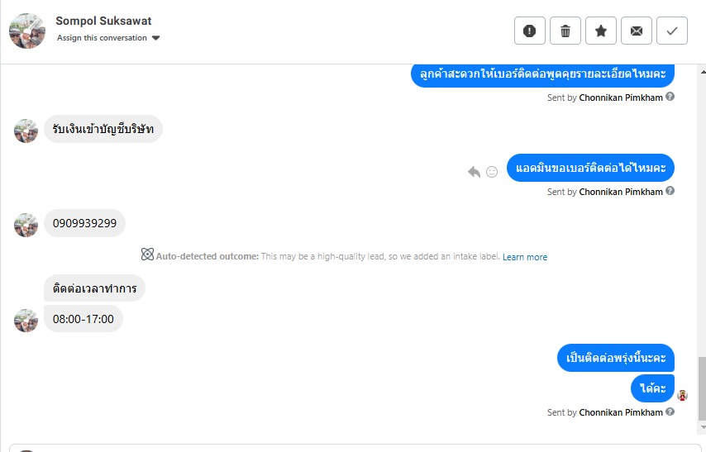Click sender avatar beside phone number message
Image resolution: width=706 pixels, height=452 pixels.
coord(26,225)
